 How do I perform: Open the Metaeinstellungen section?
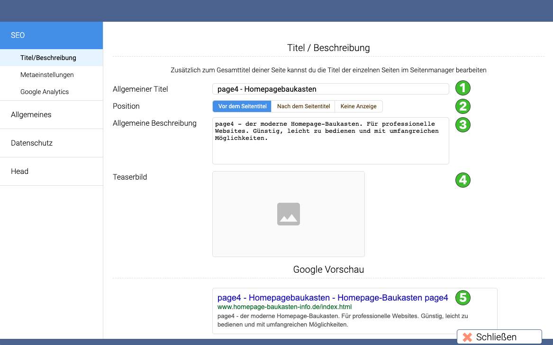coord(46,75)
